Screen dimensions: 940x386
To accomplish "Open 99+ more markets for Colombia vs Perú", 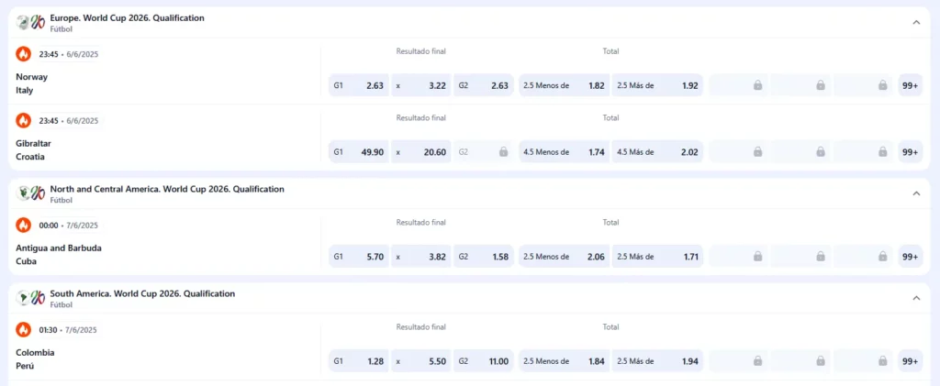I will [x=910, y=361].
